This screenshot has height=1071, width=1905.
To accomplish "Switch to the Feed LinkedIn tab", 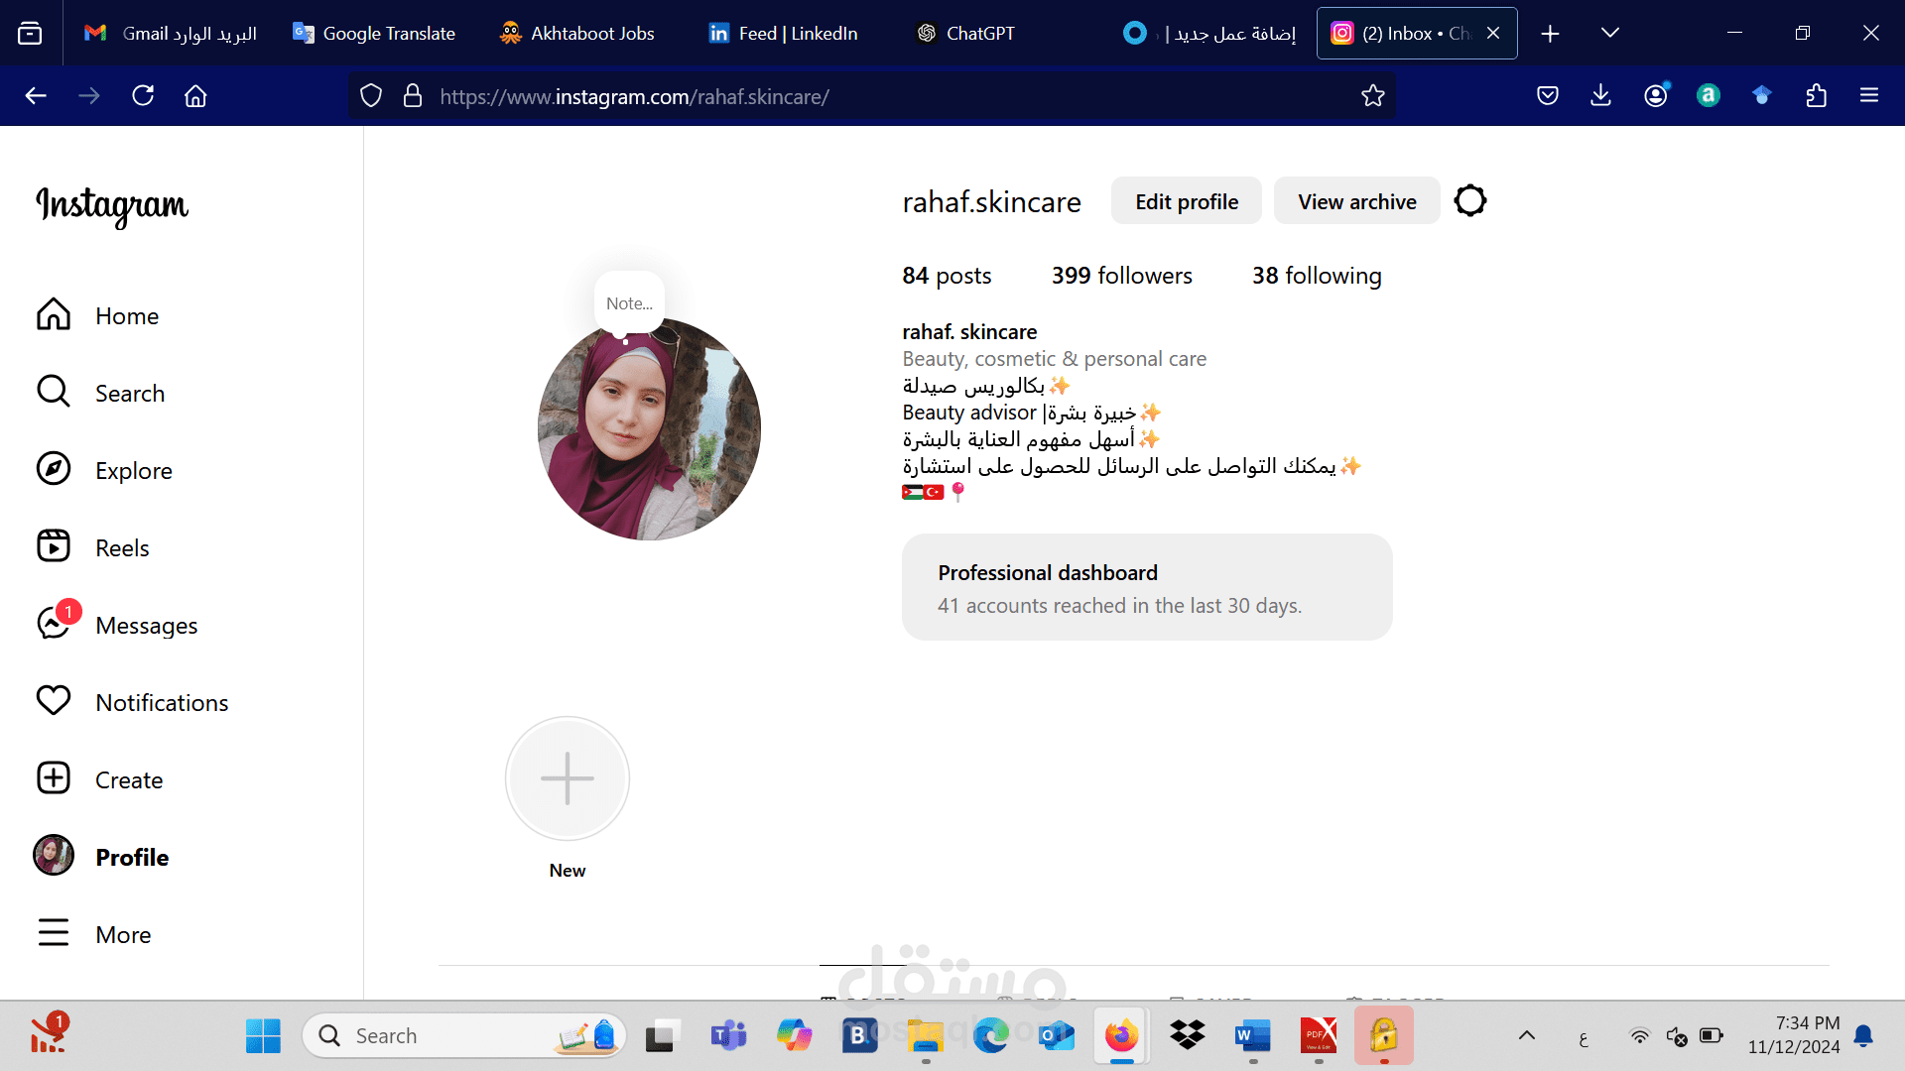I will [782, 33].
